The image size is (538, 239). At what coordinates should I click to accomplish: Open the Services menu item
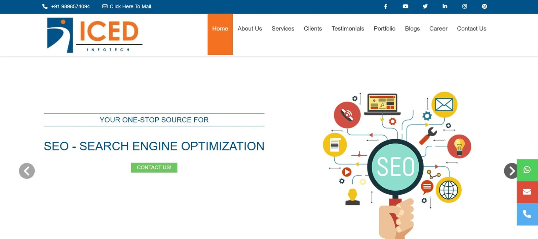283,29
